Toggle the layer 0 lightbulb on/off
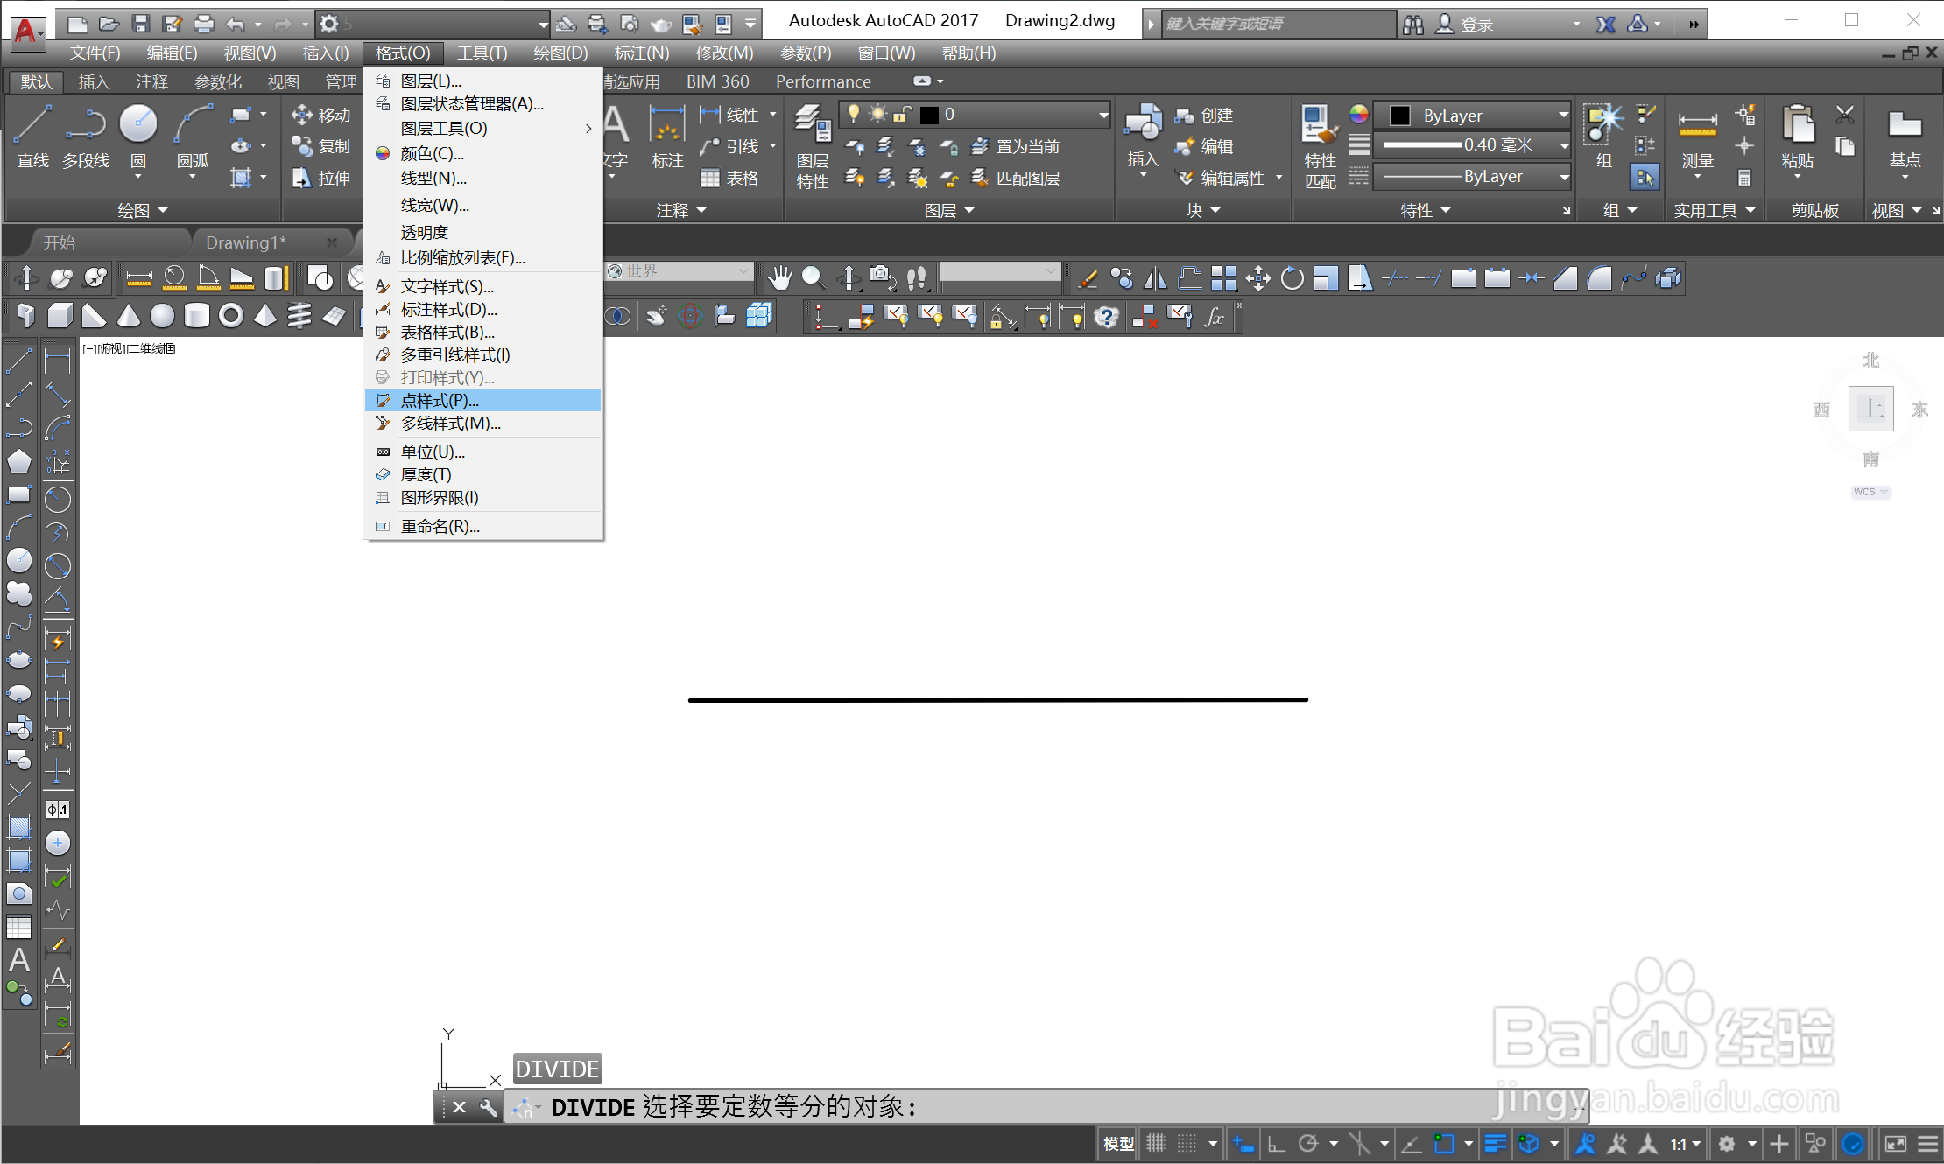Image resolution: width=1944 pixels, height=1164 pixels. [x=854, y=114]
